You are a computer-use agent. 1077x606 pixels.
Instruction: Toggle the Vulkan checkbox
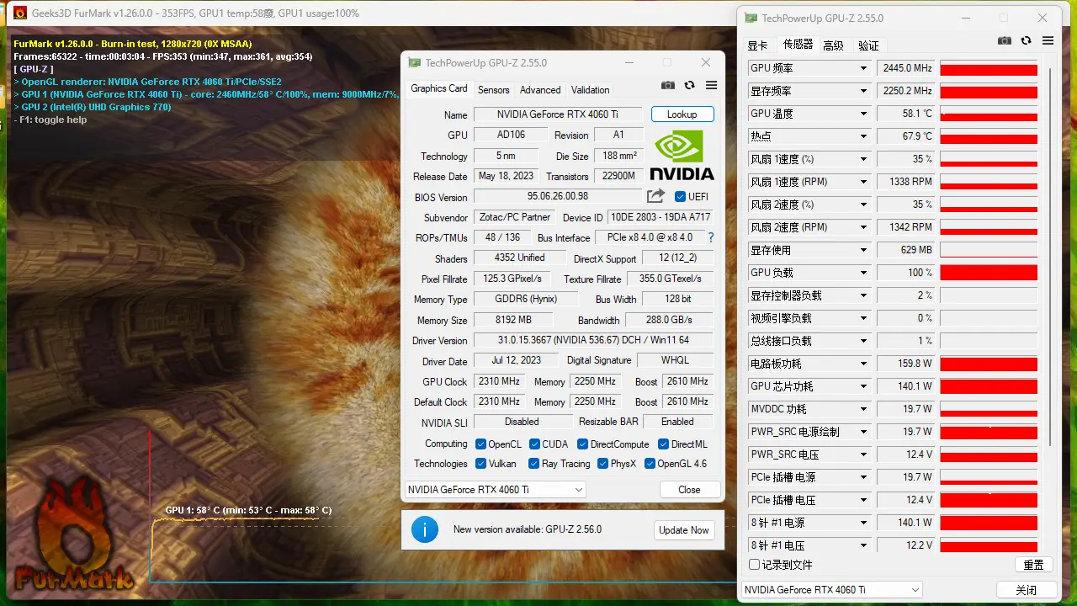(x=480, y=464)
